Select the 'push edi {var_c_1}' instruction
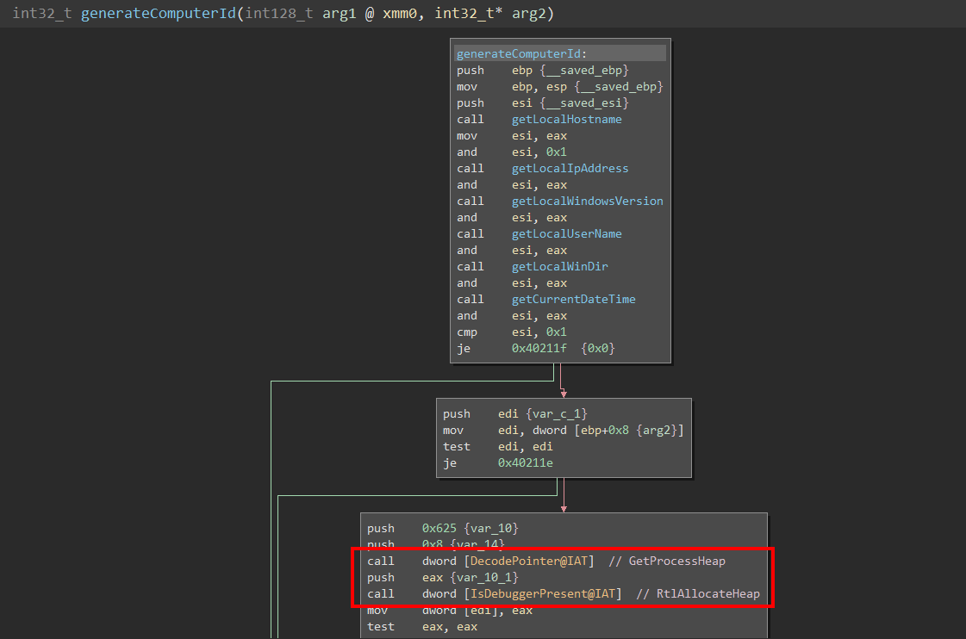966x639 pixels. tap(515, 413)
